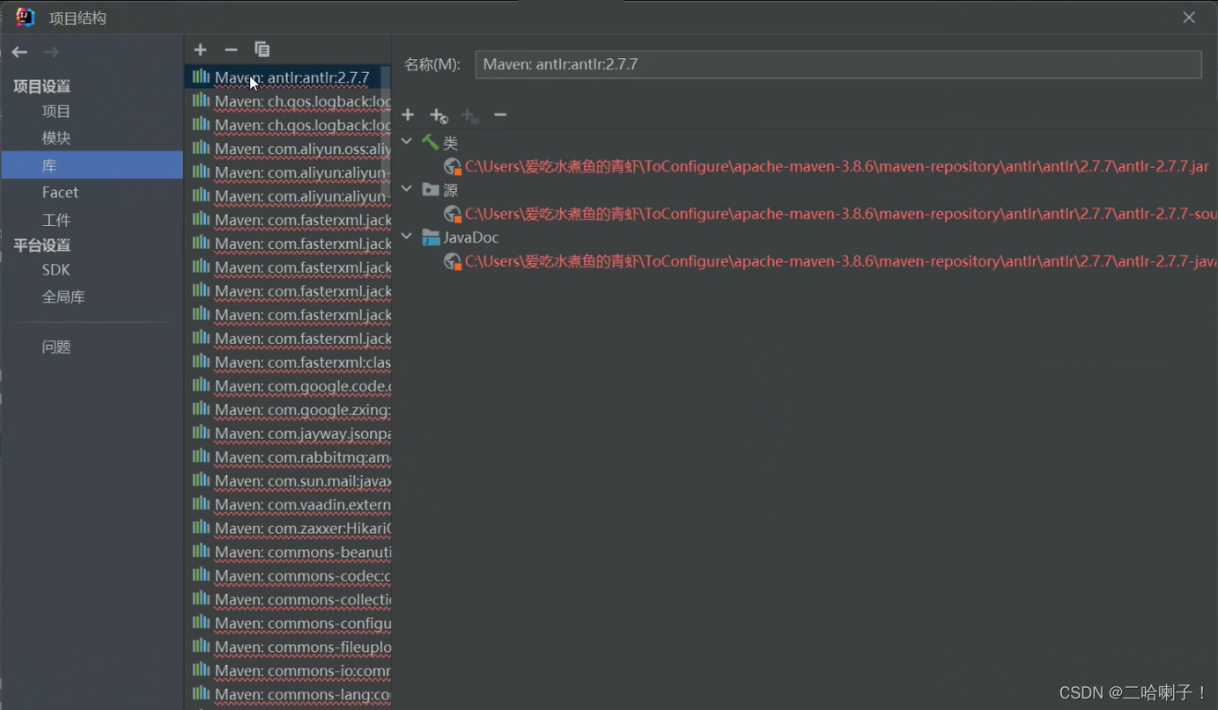Click the 名称 library name field

[x=838, y=64]
